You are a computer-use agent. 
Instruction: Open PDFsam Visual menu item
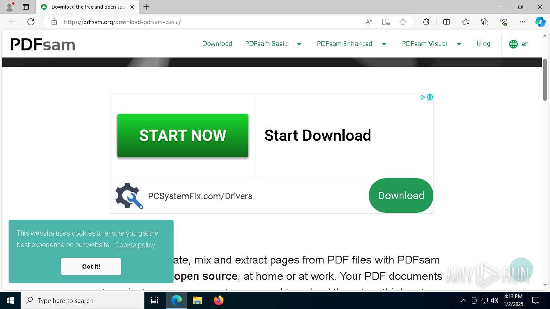point(425,44)
